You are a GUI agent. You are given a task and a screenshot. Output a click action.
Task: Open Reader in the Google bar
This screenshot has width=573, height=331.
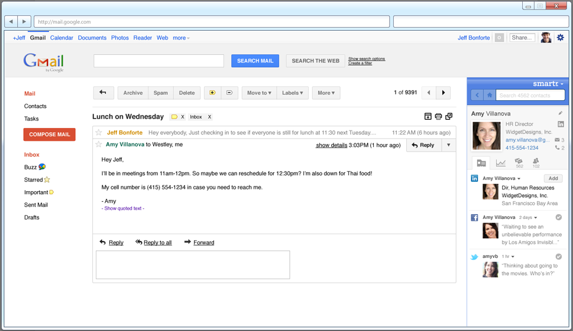pyautogui.click(x=143, y=38)
